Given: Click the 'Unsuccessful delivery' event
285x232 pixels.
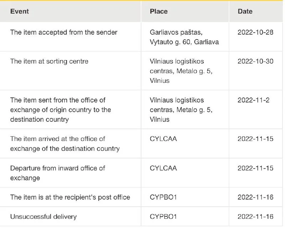Looking at the screenshot, I should [43, 216].
